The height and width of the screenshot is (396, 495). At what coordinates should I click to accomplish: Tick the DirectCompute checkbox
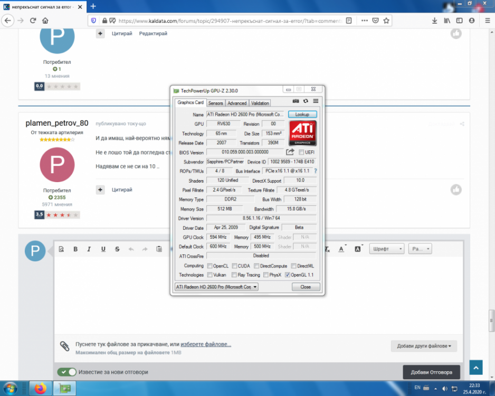pos(256,266)
